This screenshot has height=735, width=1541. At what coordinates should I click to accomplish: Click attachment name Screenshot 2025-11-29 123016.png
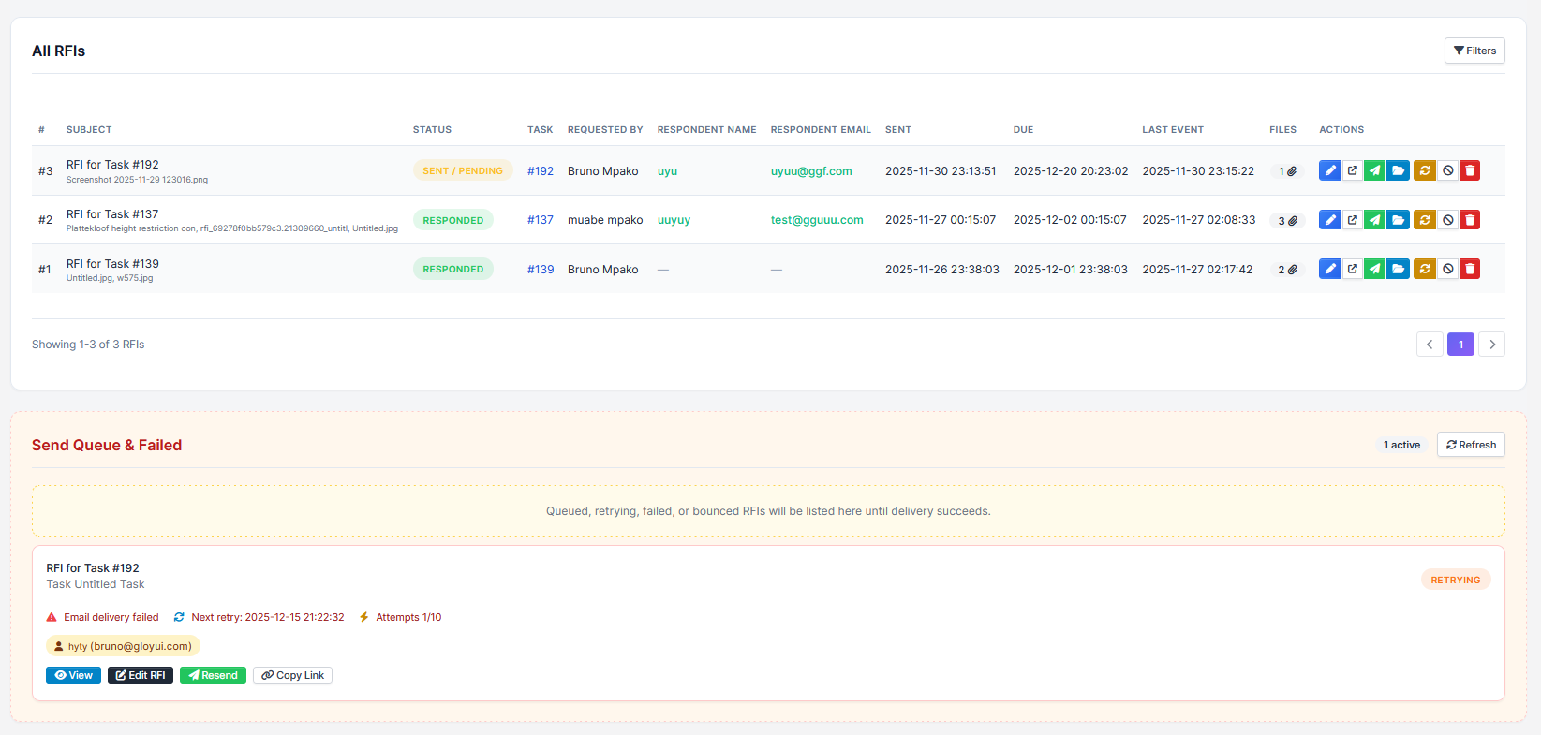pyautogui.click(x=137, y=180)
